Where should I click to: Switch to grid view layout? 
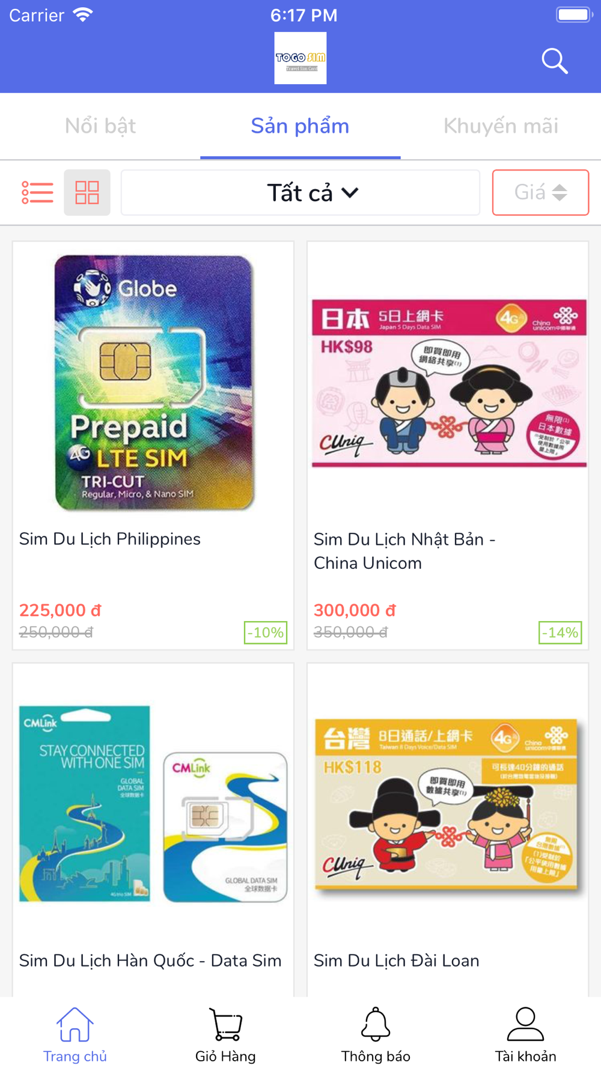[x=87, y=192]
